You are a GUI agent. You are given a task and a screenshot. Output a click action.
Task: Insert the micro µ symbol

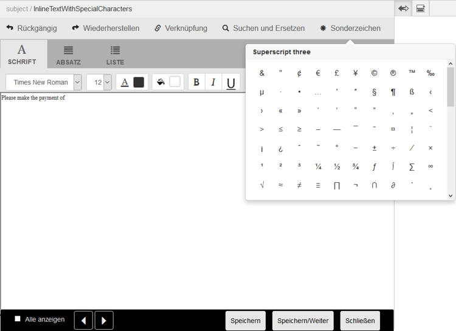pyautogui.click(x=261, y=92)
